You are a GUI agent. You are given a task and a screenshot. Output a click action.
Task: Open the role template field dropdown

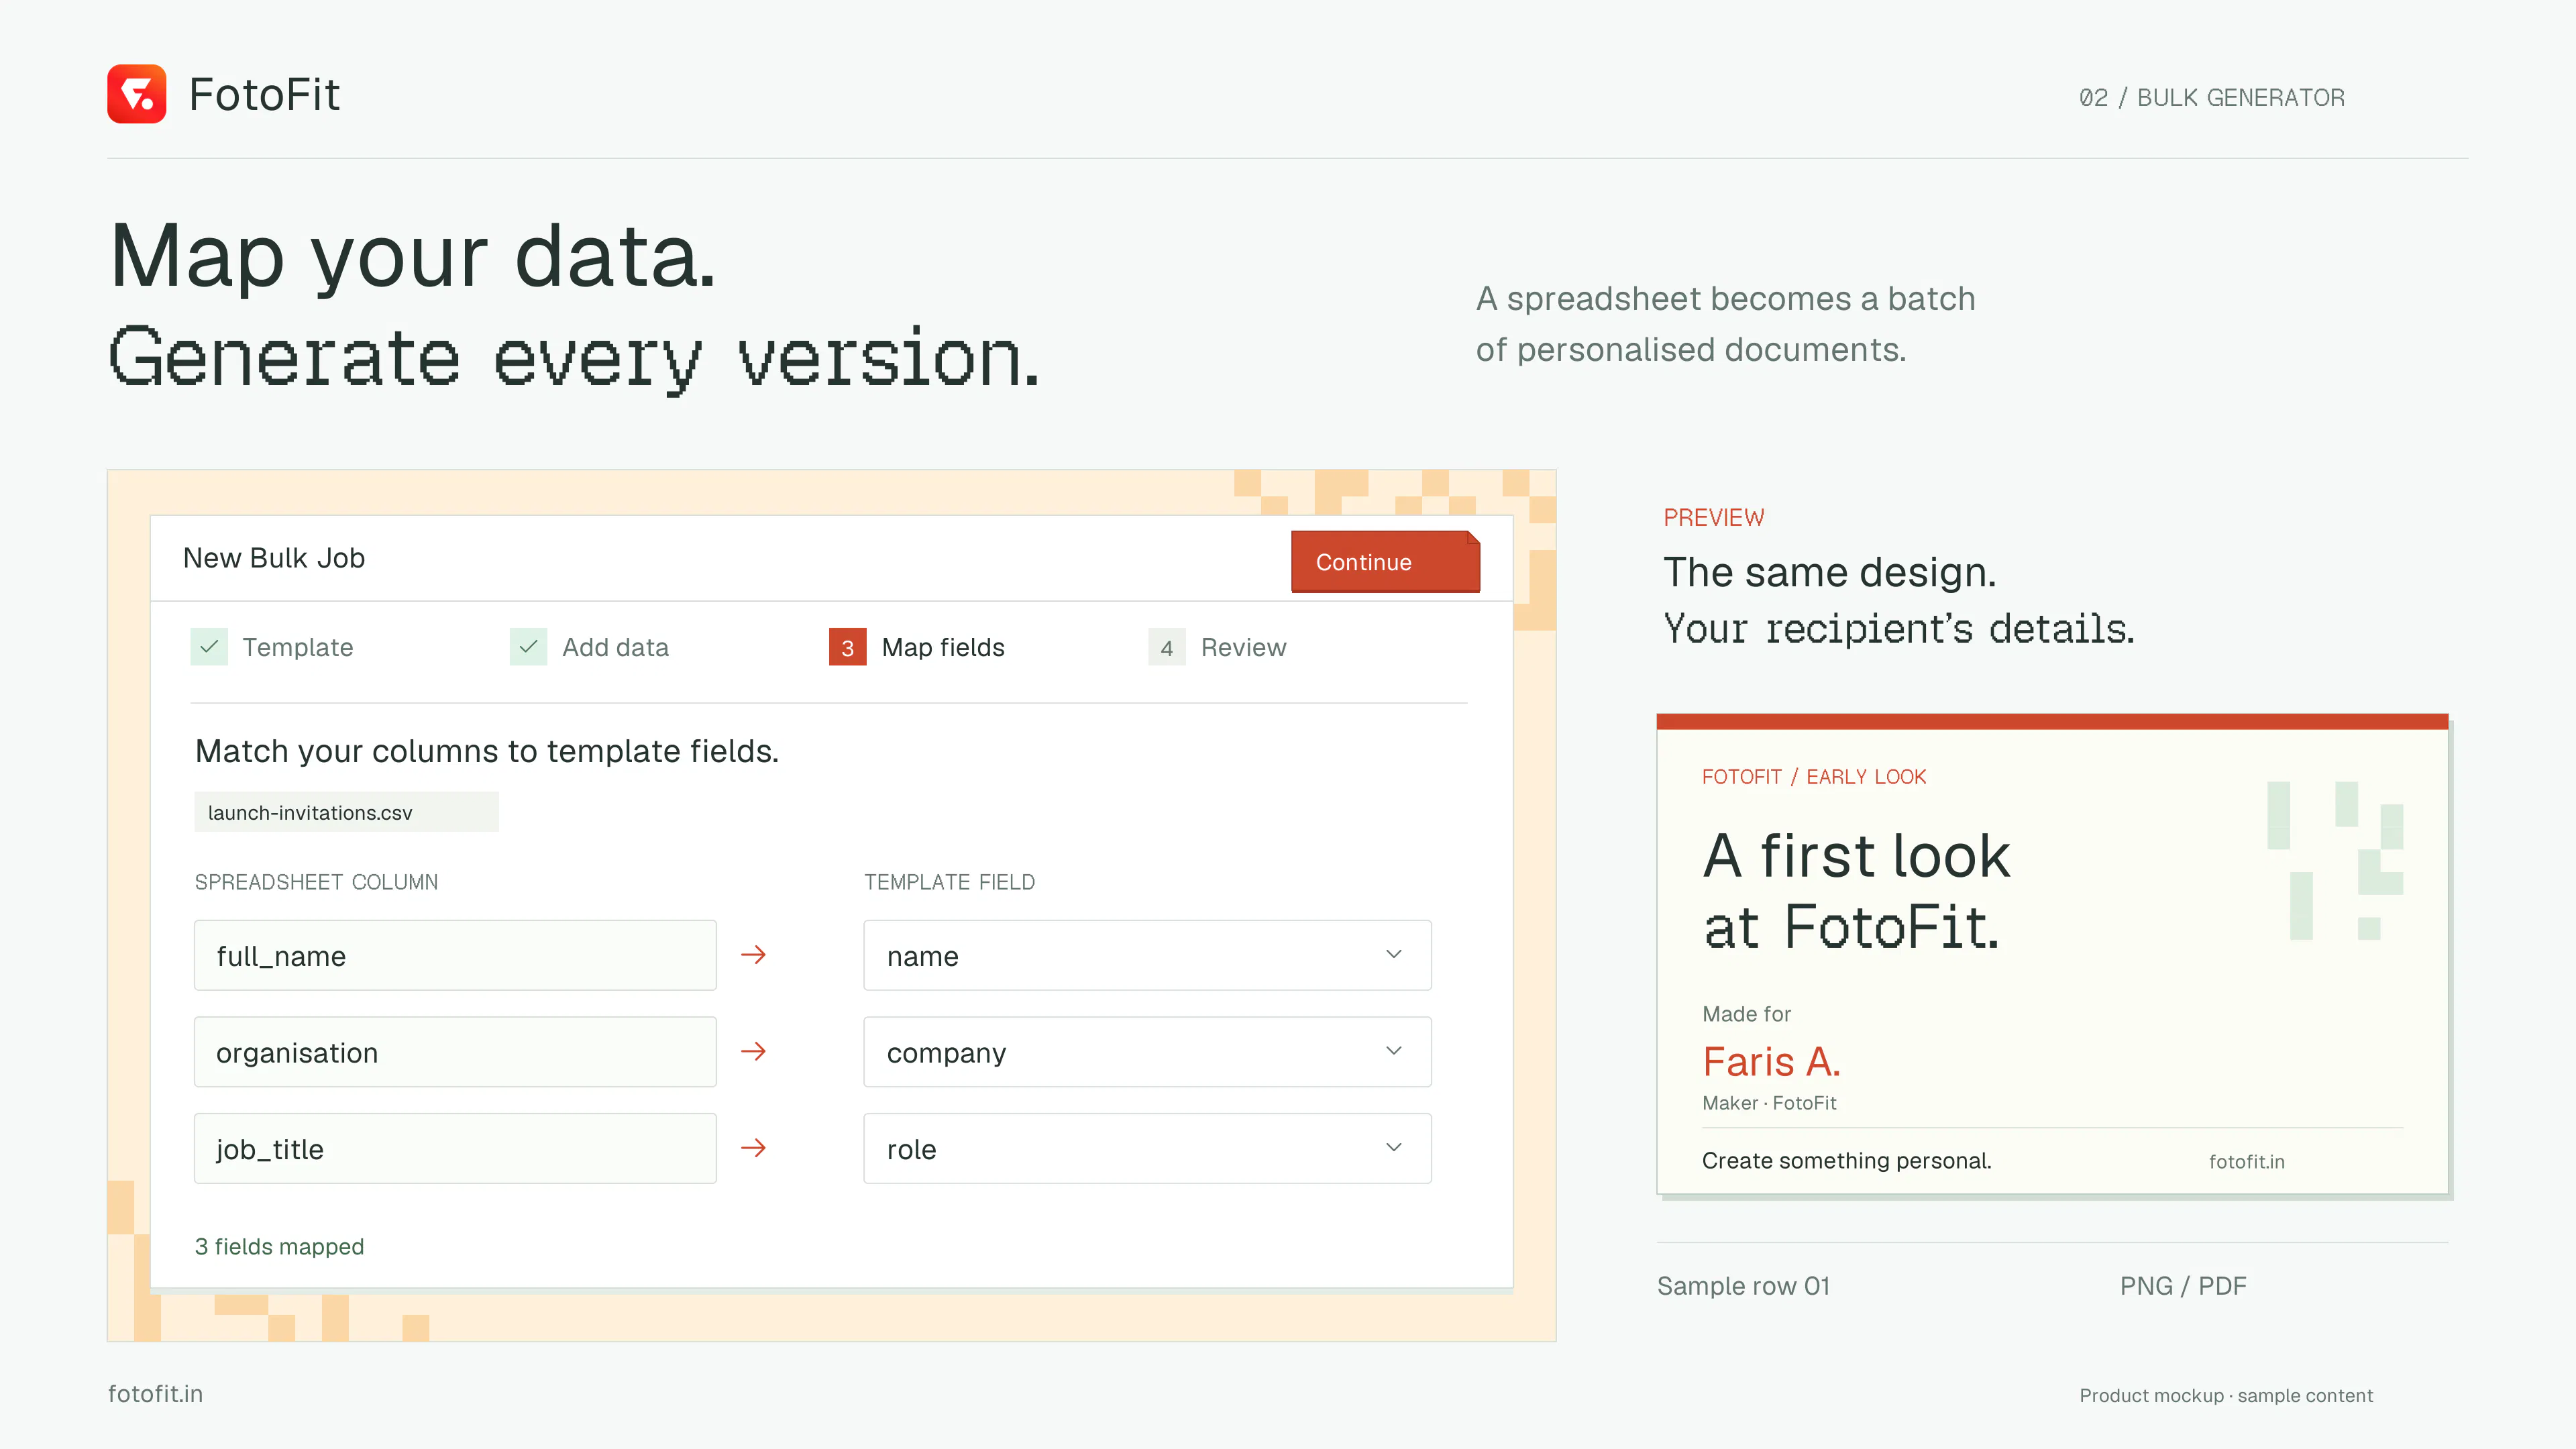tap(1147, 1148)
